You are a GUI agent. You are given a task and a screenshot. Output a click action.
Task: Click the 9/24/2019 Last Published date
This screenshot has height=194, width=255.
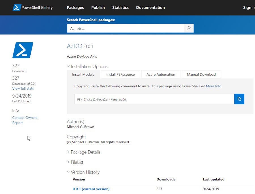[x=22, y=96]
